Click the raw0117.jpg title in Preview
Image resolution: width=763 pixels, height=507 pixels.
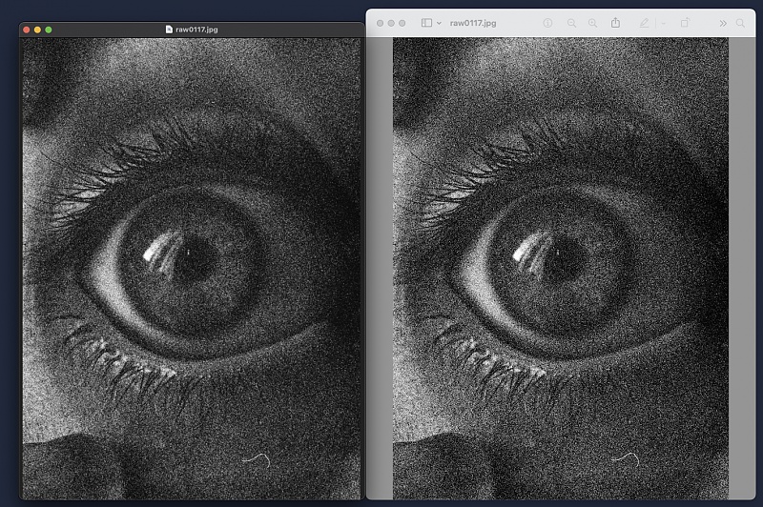473,23
